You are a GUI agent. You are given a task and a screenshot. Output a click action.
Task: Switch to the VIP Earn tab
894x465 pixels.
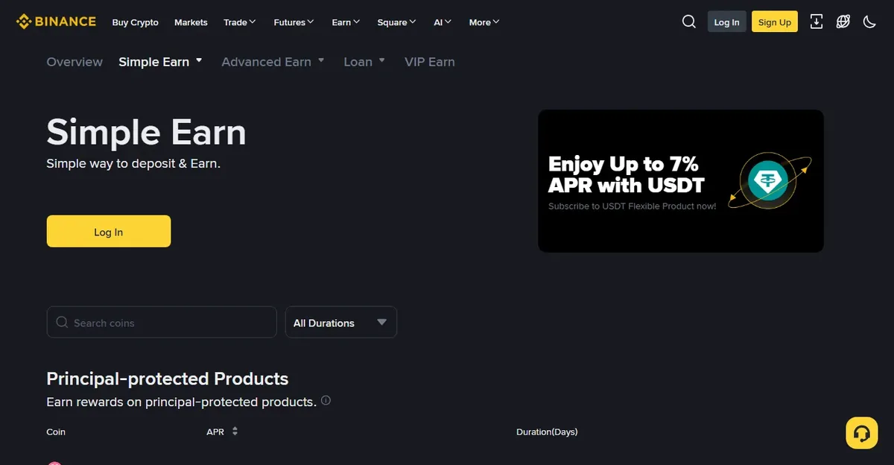coord(429,62)
